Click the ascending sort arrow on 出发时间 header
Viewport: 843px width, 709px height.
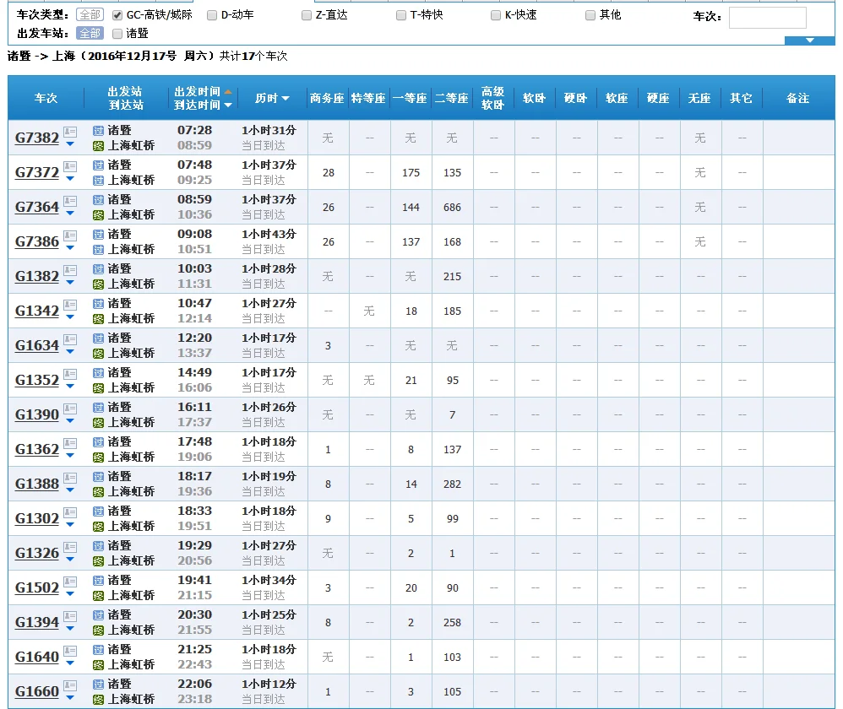[228, 91]
